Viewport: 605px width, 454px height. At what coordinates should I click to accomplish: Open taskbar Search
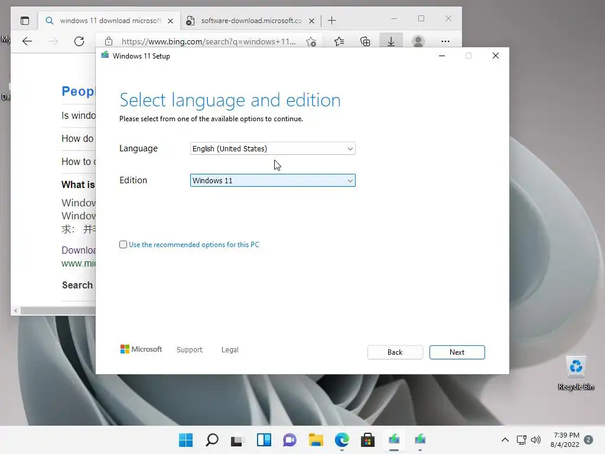pos(212,440)
